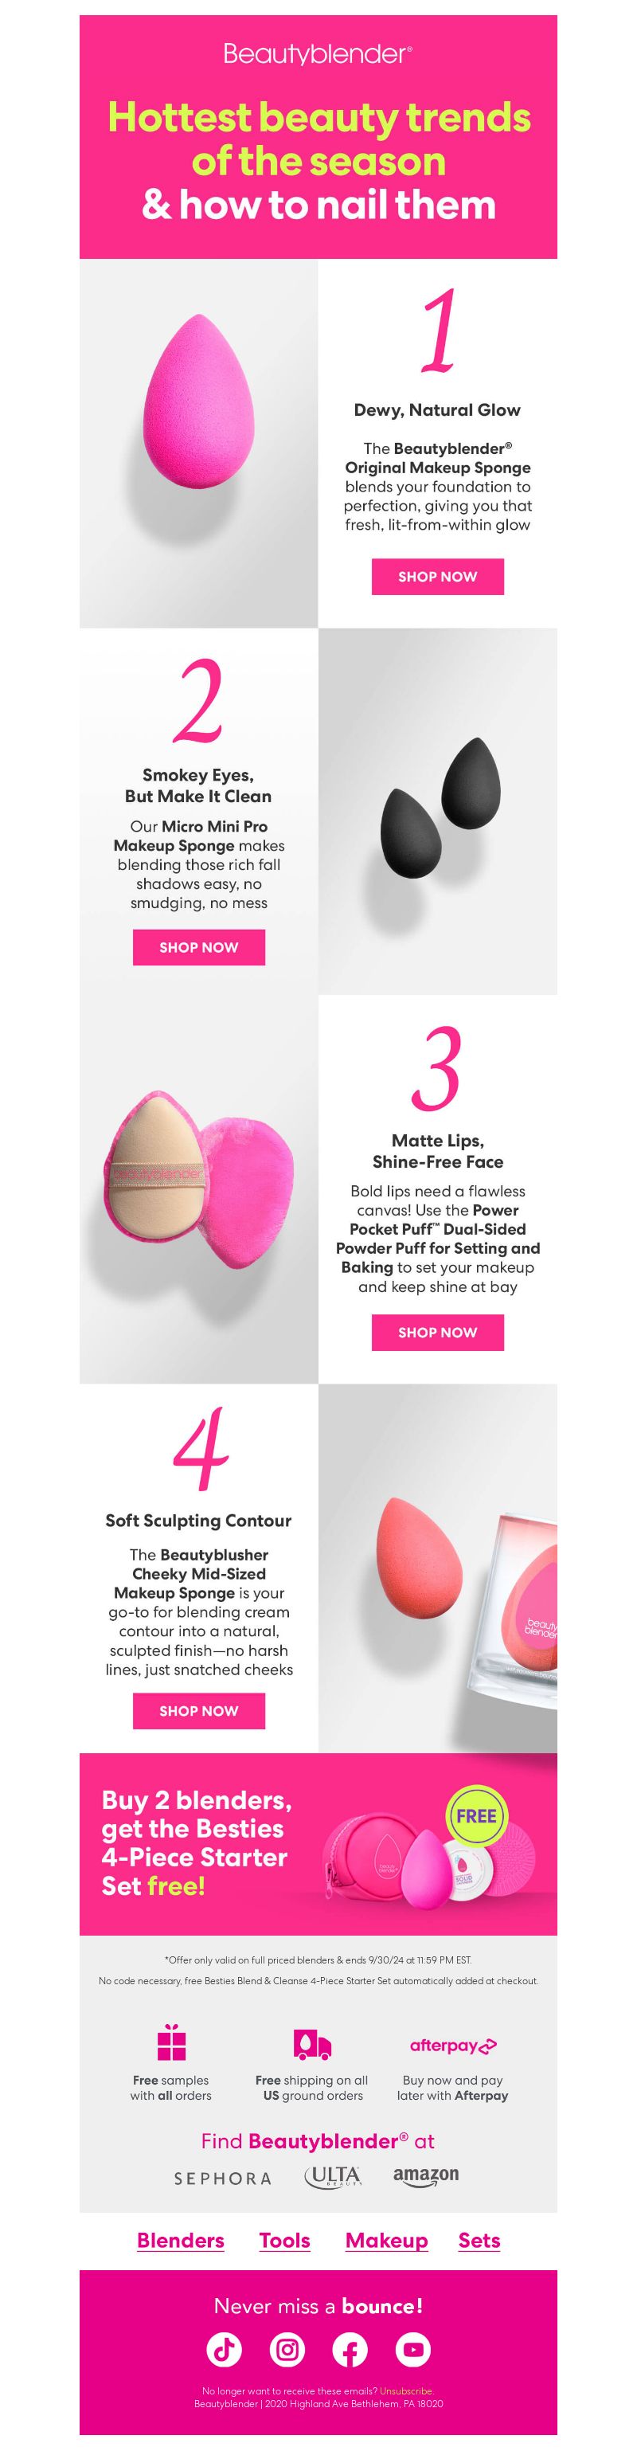Open the Facebook social icon
Viewport: 637px width, 2451px height.
coord(350,2349)
